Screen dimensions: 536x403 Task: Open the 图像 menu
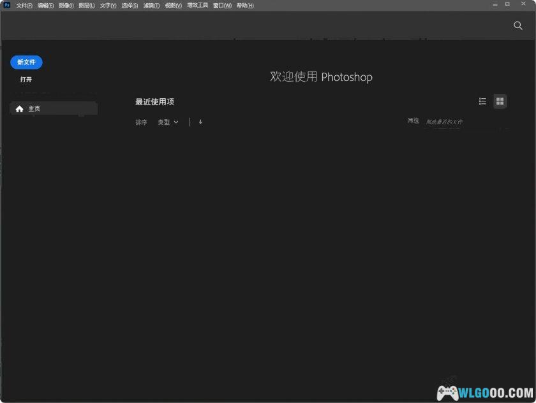tap(66, 4)
